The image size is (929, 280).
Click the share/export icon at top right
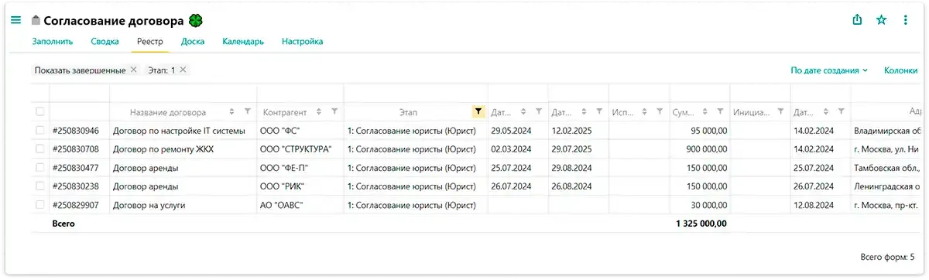click(857, 20)
